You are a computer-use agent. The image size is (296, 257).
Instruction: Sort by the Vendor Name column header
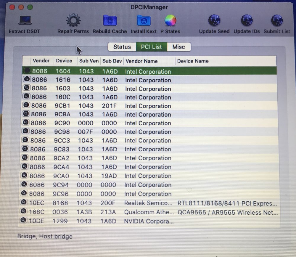(x=141, y=61)
